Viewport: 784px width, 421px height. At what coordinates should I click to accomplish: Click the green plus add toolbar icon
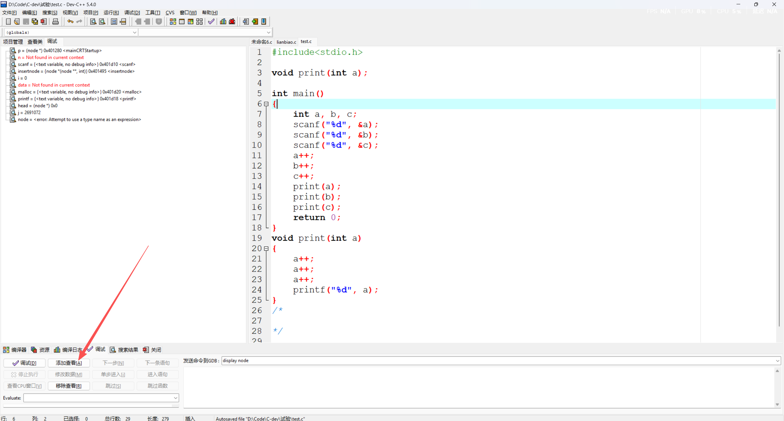(254, 21)
